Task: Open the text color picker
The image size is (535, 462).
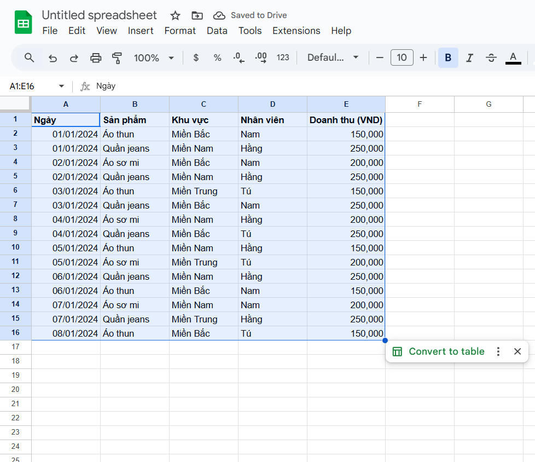Action: [513, 57]
